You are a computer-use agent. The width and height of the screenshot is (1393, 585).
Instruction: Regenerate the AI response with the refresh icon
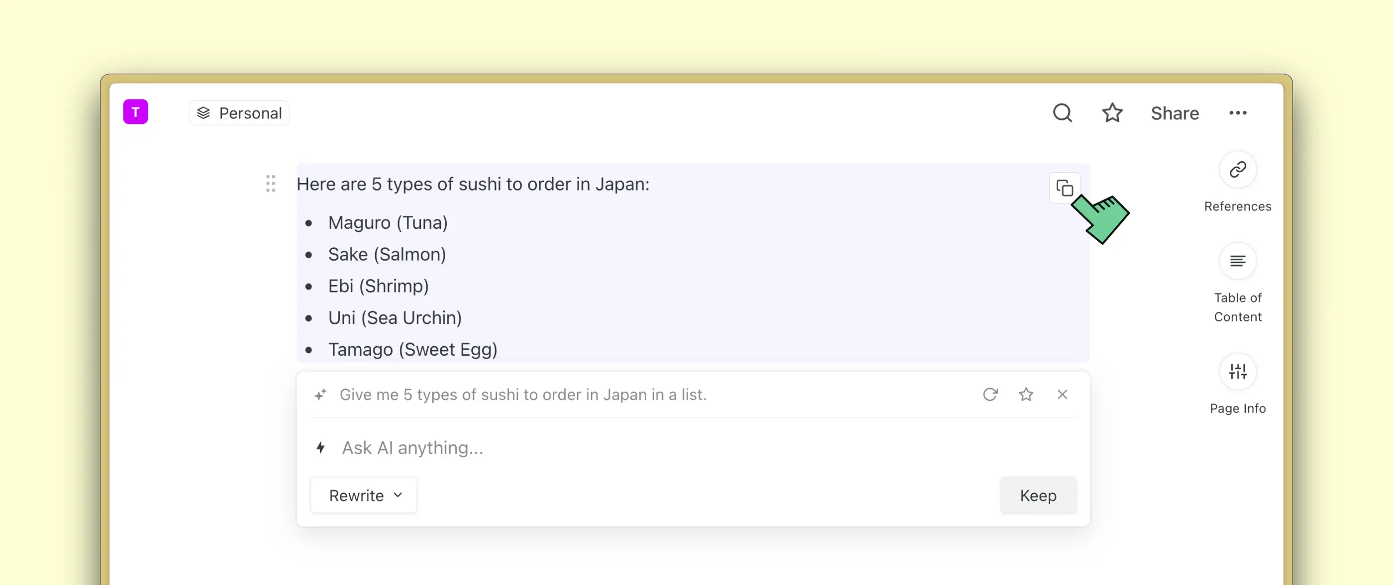[x=990, y=394]
